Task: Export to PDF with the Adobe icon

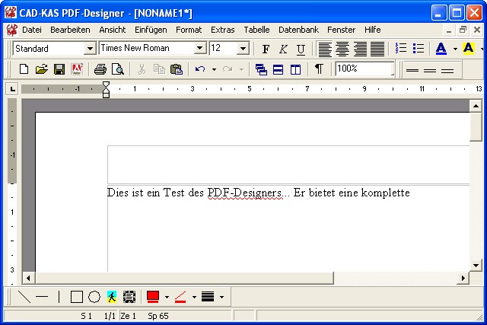Action: tap(76, 69)
